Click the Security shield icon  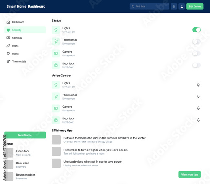[x=8, y=30]
